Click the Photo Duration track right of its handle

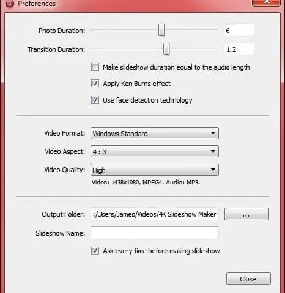pos(191,29)
